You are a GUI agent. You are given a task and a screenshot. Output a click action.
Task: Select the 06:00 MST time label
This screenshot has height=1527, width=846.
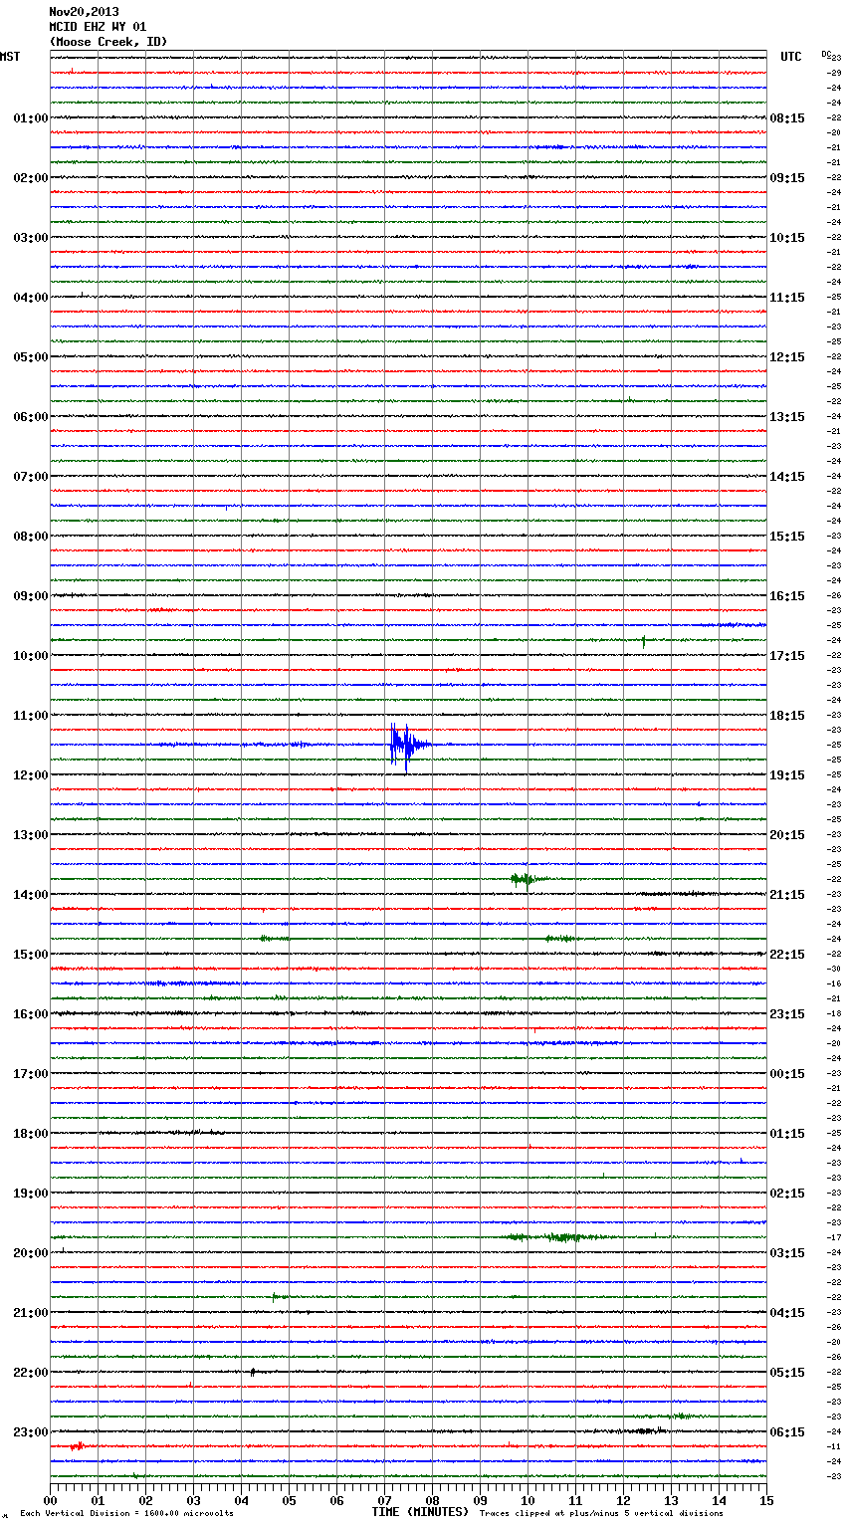coord(31,417)
